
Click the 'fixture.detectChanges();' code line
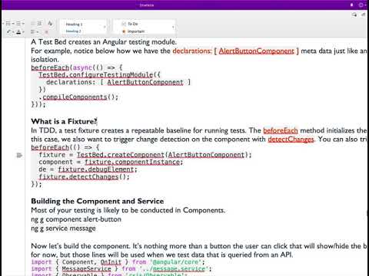tap(85, 177)
